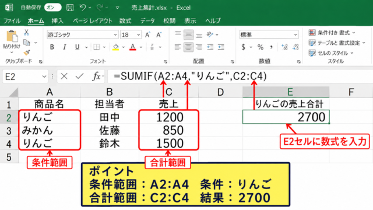Increase font size with larger A icon
The image size is (373, 210).
click(x=147, y=35)
